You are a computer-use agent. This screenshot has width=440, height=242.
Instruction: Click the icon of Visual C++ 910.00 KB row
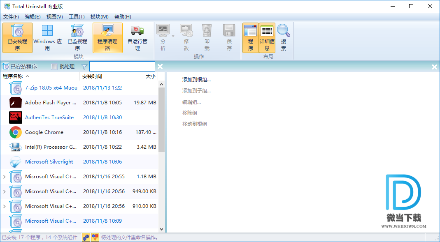coord(15,206)
